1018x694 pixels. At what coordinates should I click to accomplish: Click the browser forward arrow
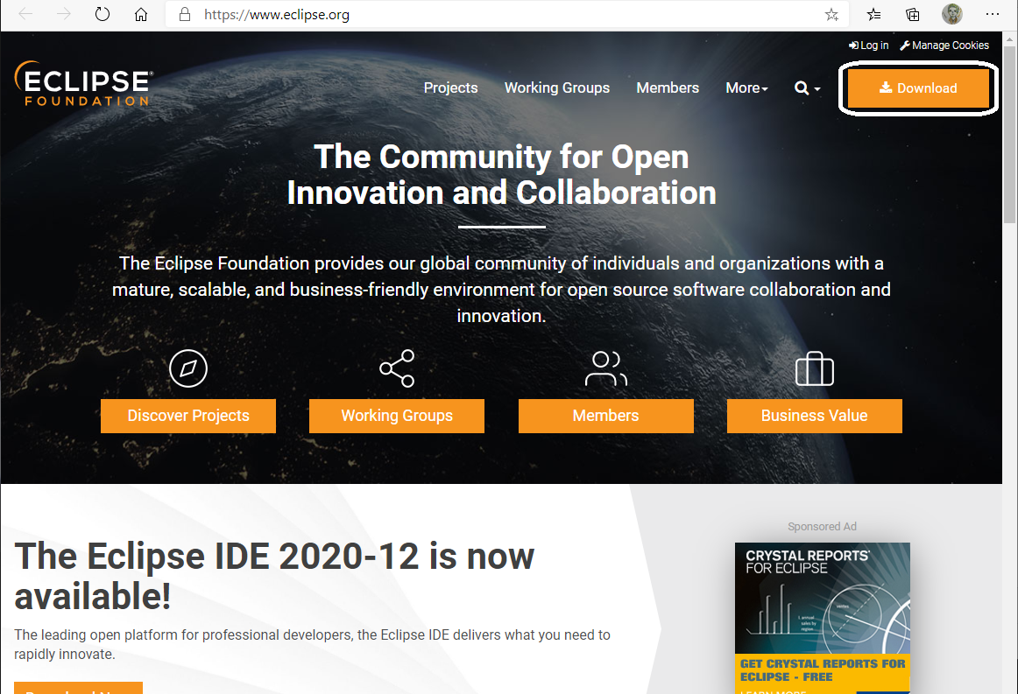point(64,14)
